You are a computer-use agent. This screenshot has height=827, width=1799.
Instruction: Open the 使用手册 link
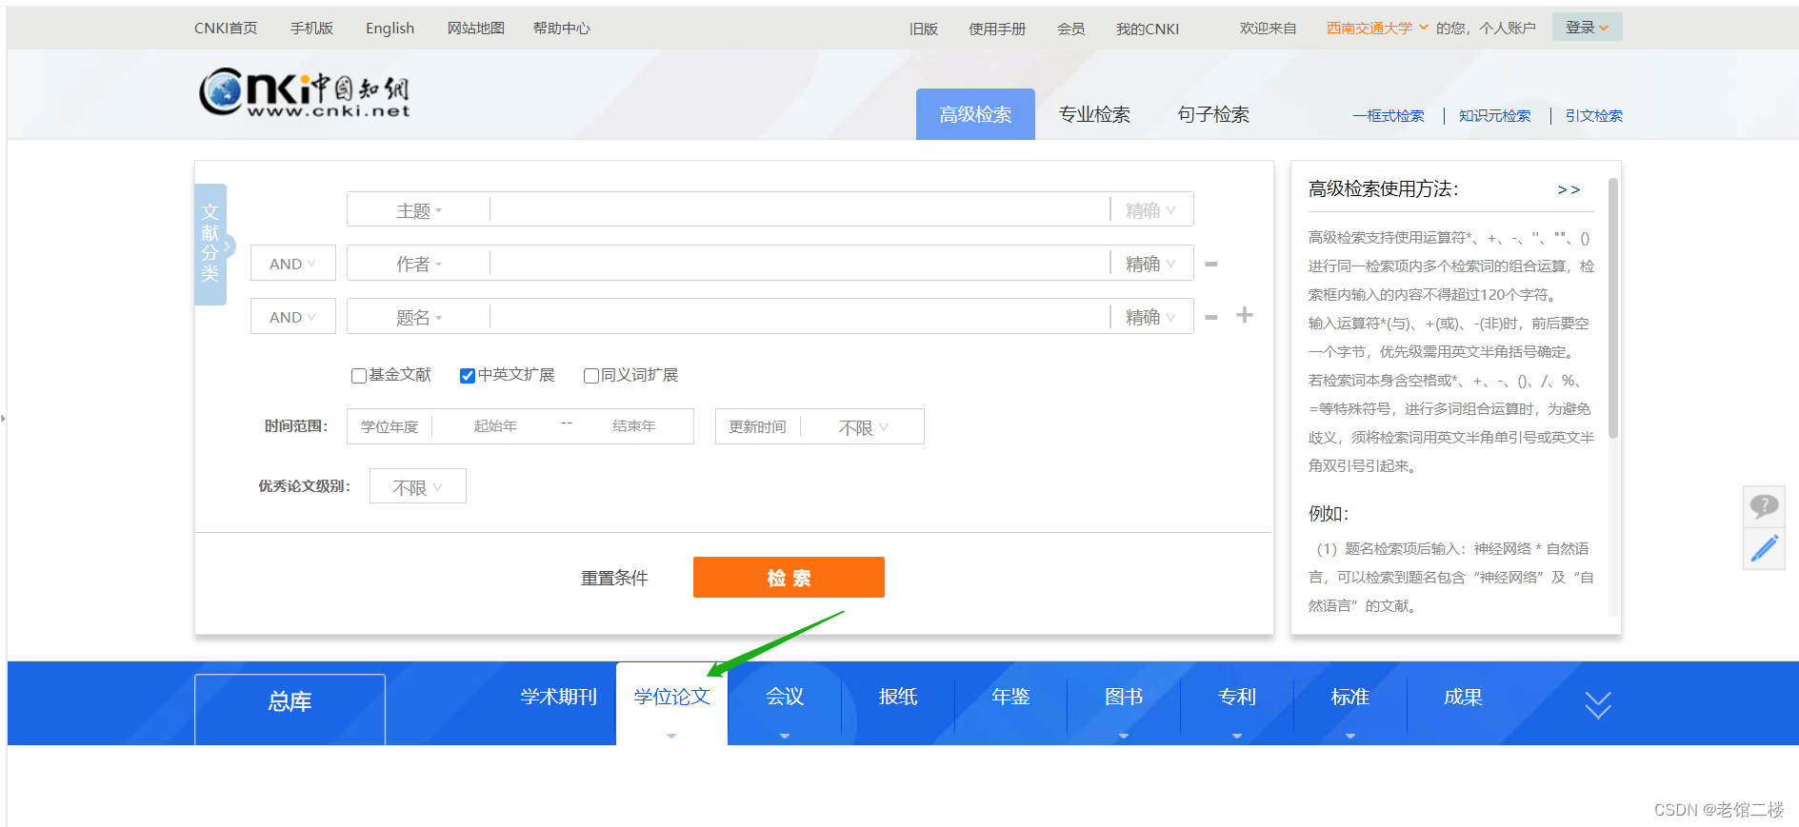coord(997,29)
